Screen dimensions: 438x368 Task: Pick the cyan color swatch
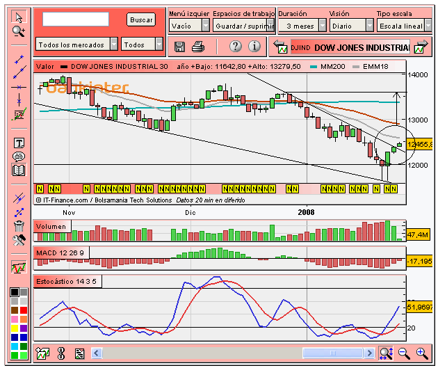(x=15, y=346)
